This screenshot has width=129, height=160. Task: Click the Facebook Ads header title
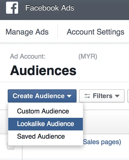(x=50, y=8)
